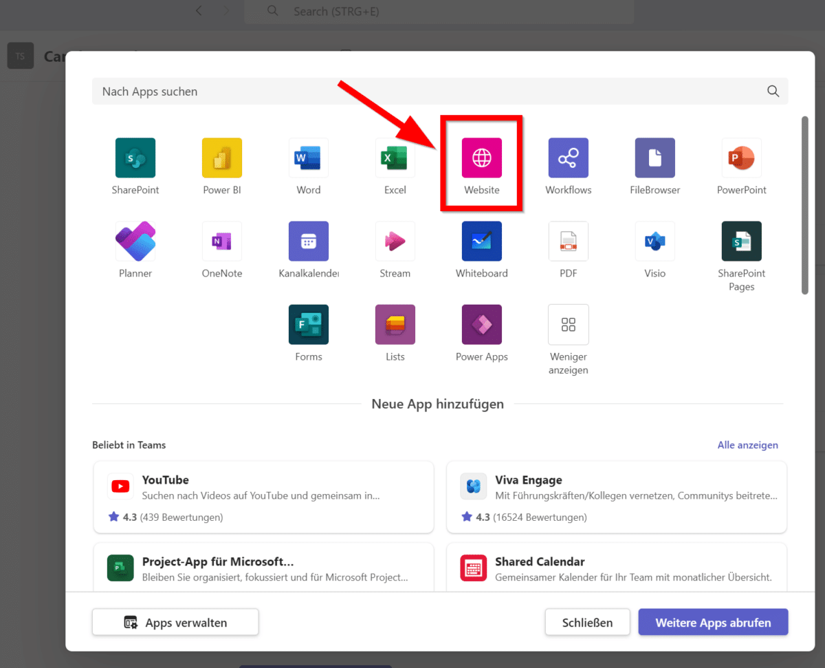Click the Schließen button
The height and width of the screenshot is (668, 825).
pyautogui.click(x=587, y=623)
